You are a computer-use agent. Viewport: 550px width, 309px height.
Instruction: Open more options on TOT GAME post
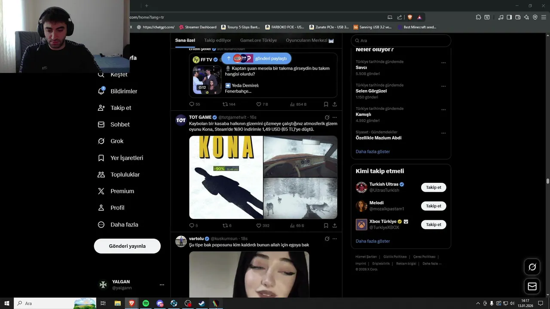[335, 117]
